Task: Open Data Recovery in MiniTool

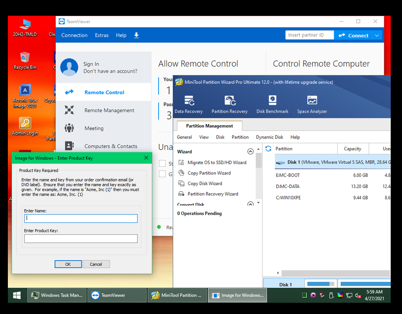Action: pos(189,104)
